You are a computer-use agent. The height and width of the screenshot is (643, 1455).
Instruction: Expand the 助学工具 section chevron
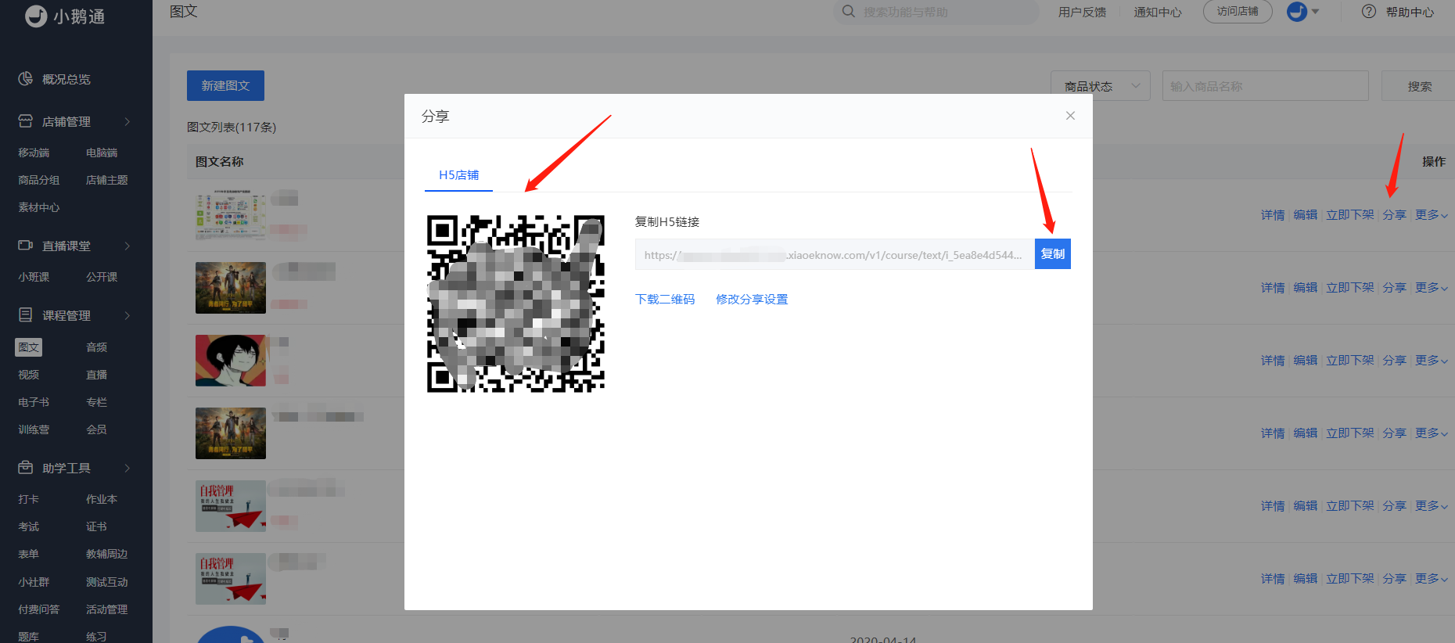coord(128,468)
